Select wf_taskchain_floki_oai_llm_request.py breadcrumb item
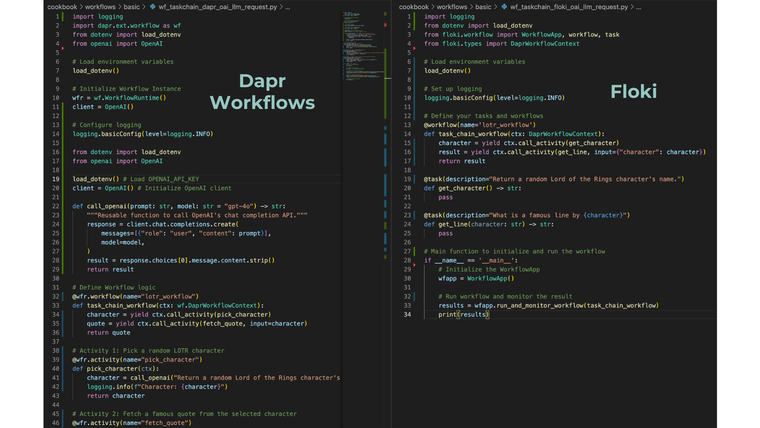The height and width of the screenshot is (428, 760). click(x=569, y=7)
